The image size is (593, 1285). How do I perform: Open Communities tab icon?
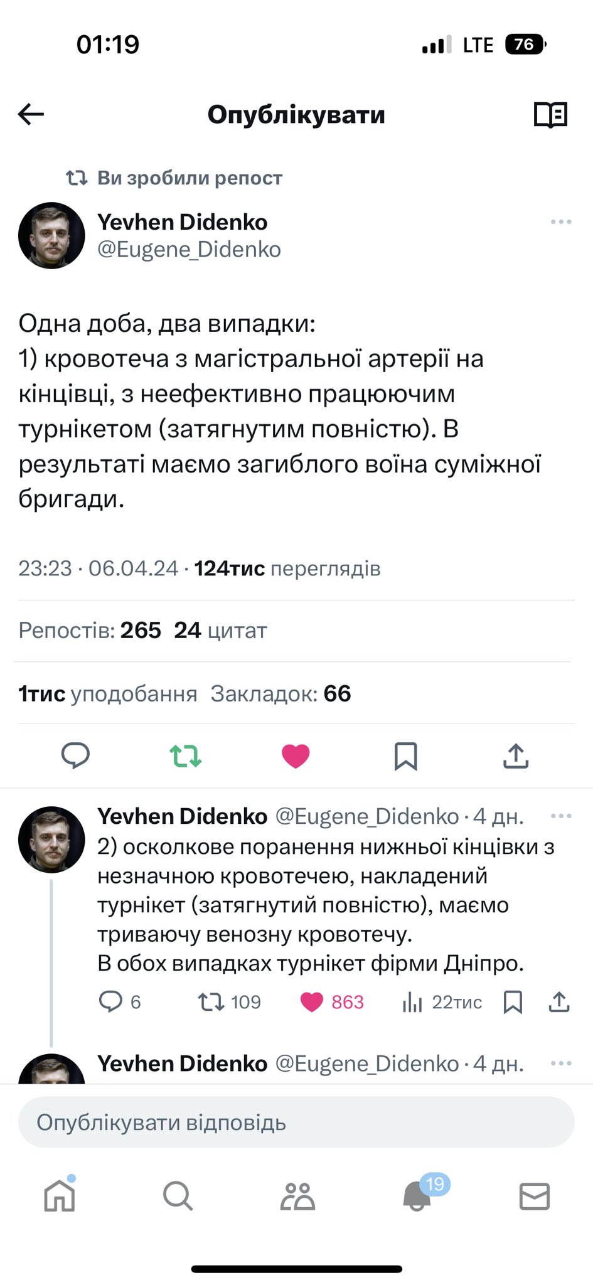pos(297,1196)
